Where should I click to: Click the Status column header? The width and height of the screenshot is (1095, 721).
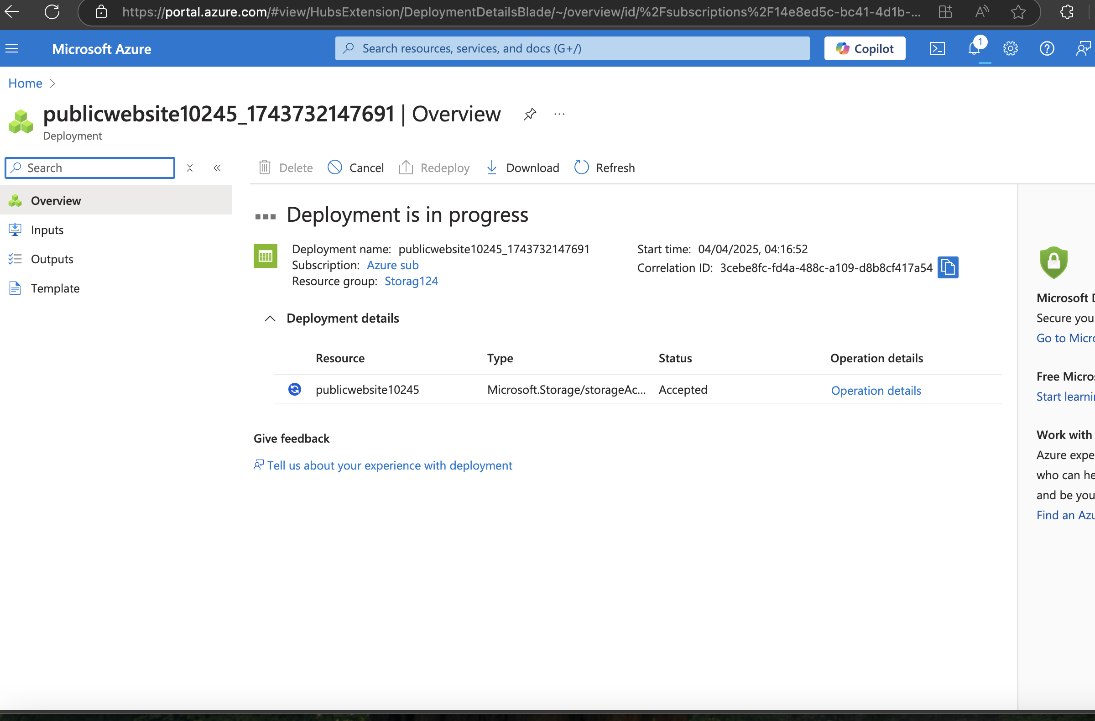[675, 358]
